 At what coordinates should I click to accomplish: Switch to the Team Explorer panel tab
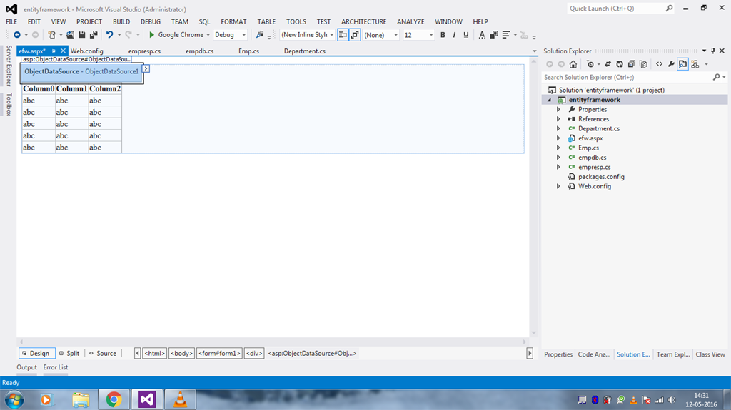[673, 354]
